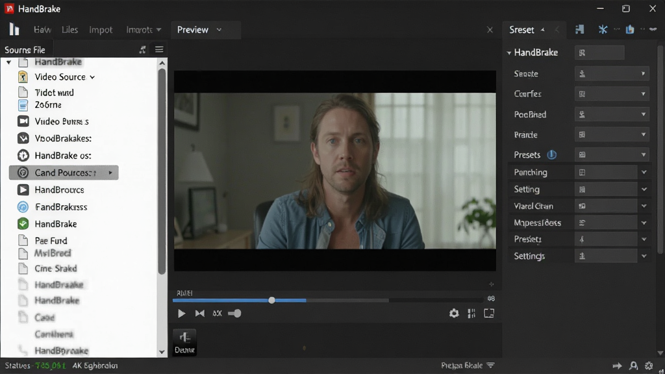The image size is (665, 374).
Task: Click the blue icon beside FandBrakasss
Action: [x=23, y=207]
